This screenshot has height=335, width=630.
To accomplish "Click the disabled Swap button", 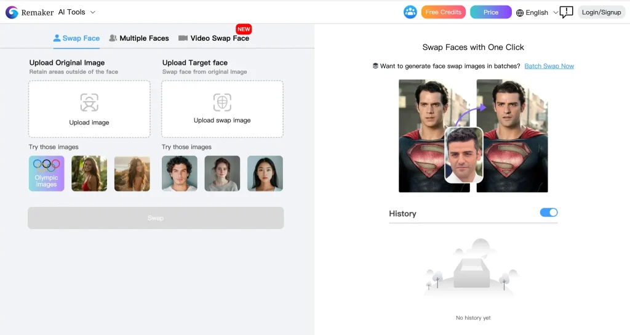I will (x=156, y=218).
